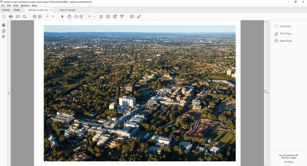Screen dimensions: 307x166
Task: Open the View menu
Action: click(16, 5)
